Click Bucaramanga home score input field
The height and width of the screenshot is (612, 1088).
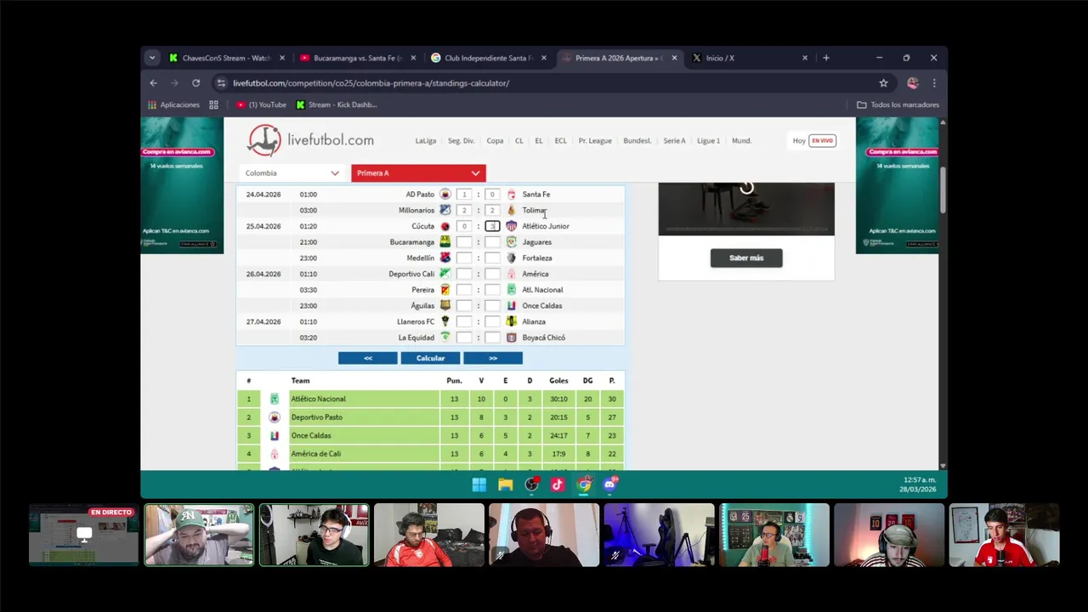[x=464, y=242]
